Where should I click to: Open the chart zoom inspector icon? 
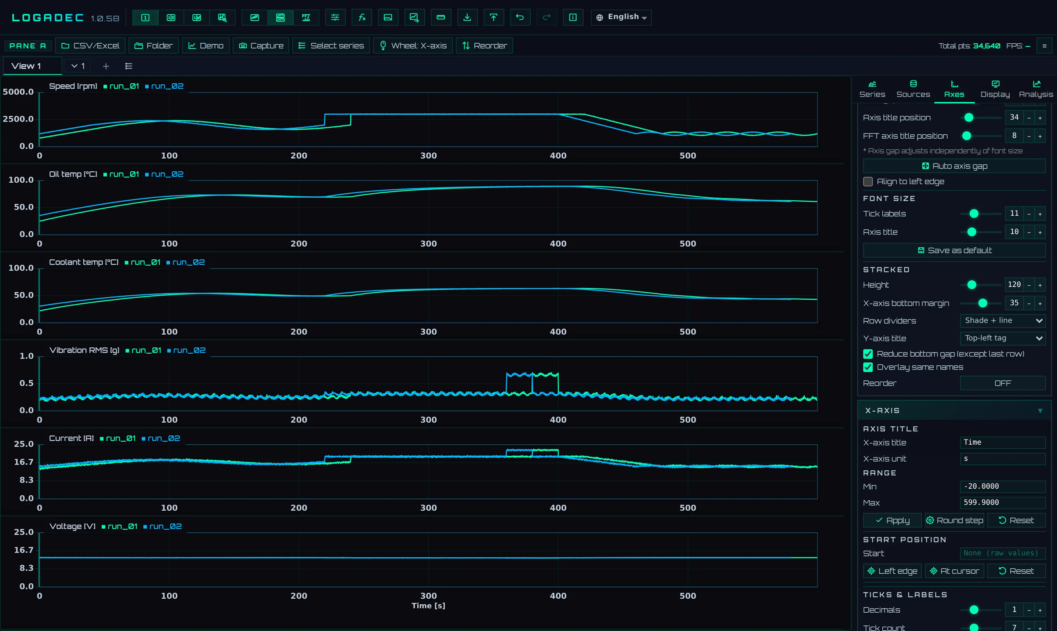[x=222, y=18]
